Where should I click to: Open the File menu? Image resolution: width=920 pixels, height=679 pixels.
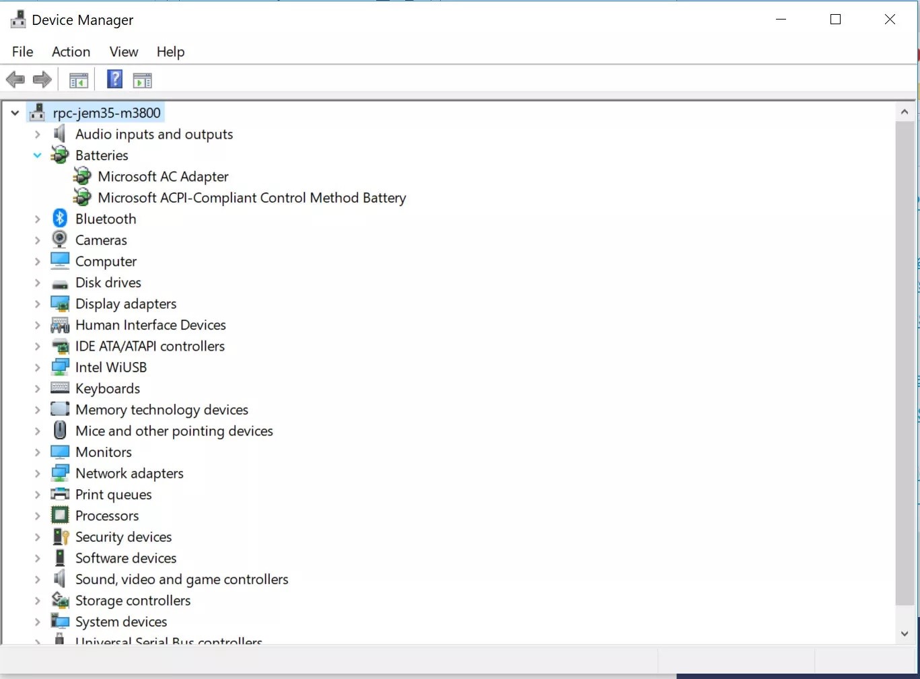click(22, 52)
